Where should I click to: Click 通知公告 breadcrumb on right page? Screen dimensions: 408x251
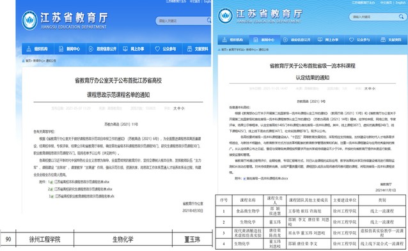[x=263, y=49]
